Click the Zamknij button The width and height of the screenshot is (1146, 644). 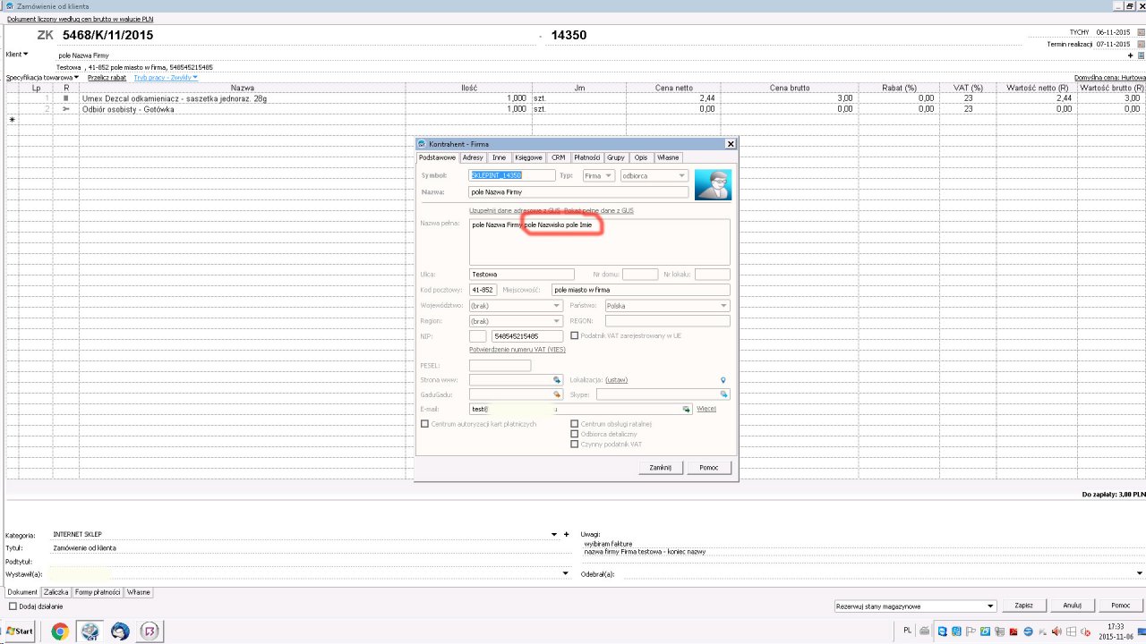(661, 468)
